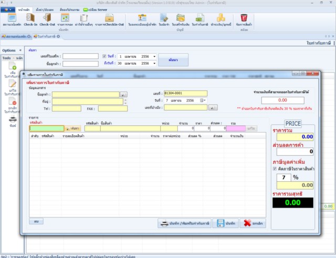The width and height of the screenshot is (336, 258).
Task: Open the program register ribbon tab
Action: point(69,10)
